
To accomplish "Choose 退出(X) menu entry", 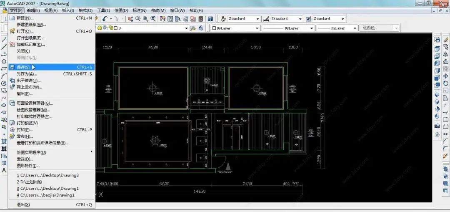I will (52, 204).
